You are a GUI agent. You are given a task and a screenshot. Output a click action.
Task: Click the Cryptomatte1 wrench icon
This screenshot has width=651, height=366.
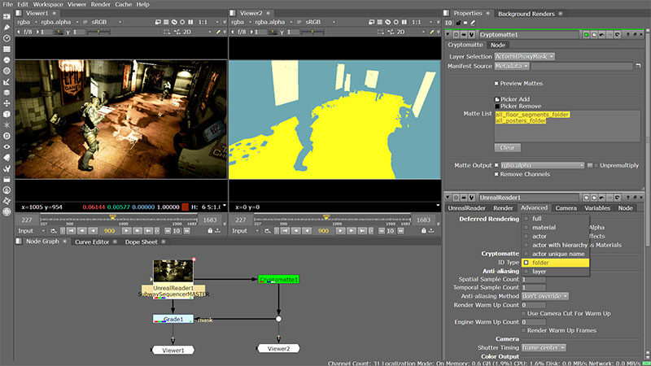[472, 34]
